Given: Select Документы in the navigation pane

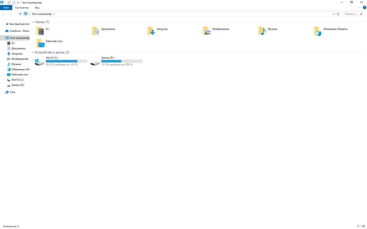Looking at the screenshot, I should pos(16,48).
